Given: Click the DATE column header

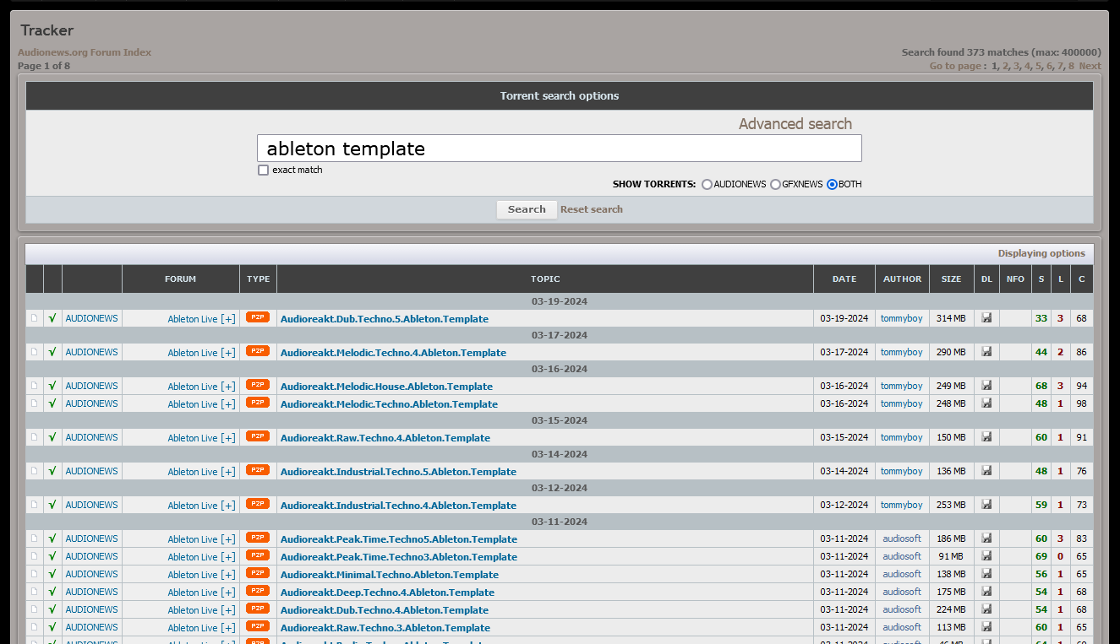Looking at the screenshot, I should 844,279.
